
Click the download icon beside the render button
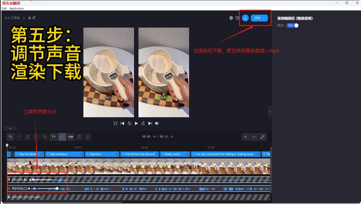tap(245, 18)
